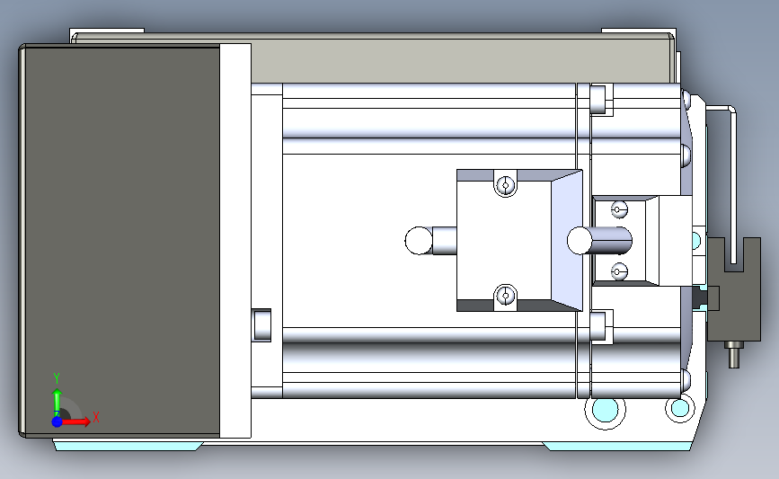The image size is (779, 479).
Task: Select the flat front face of the center block
Action: pos(504,241)
